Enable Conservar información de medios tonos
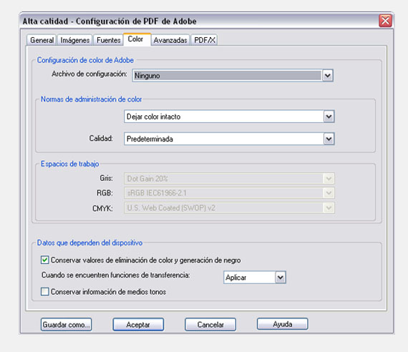The width and height of the screenshot is (408, 352). (45, 292)
